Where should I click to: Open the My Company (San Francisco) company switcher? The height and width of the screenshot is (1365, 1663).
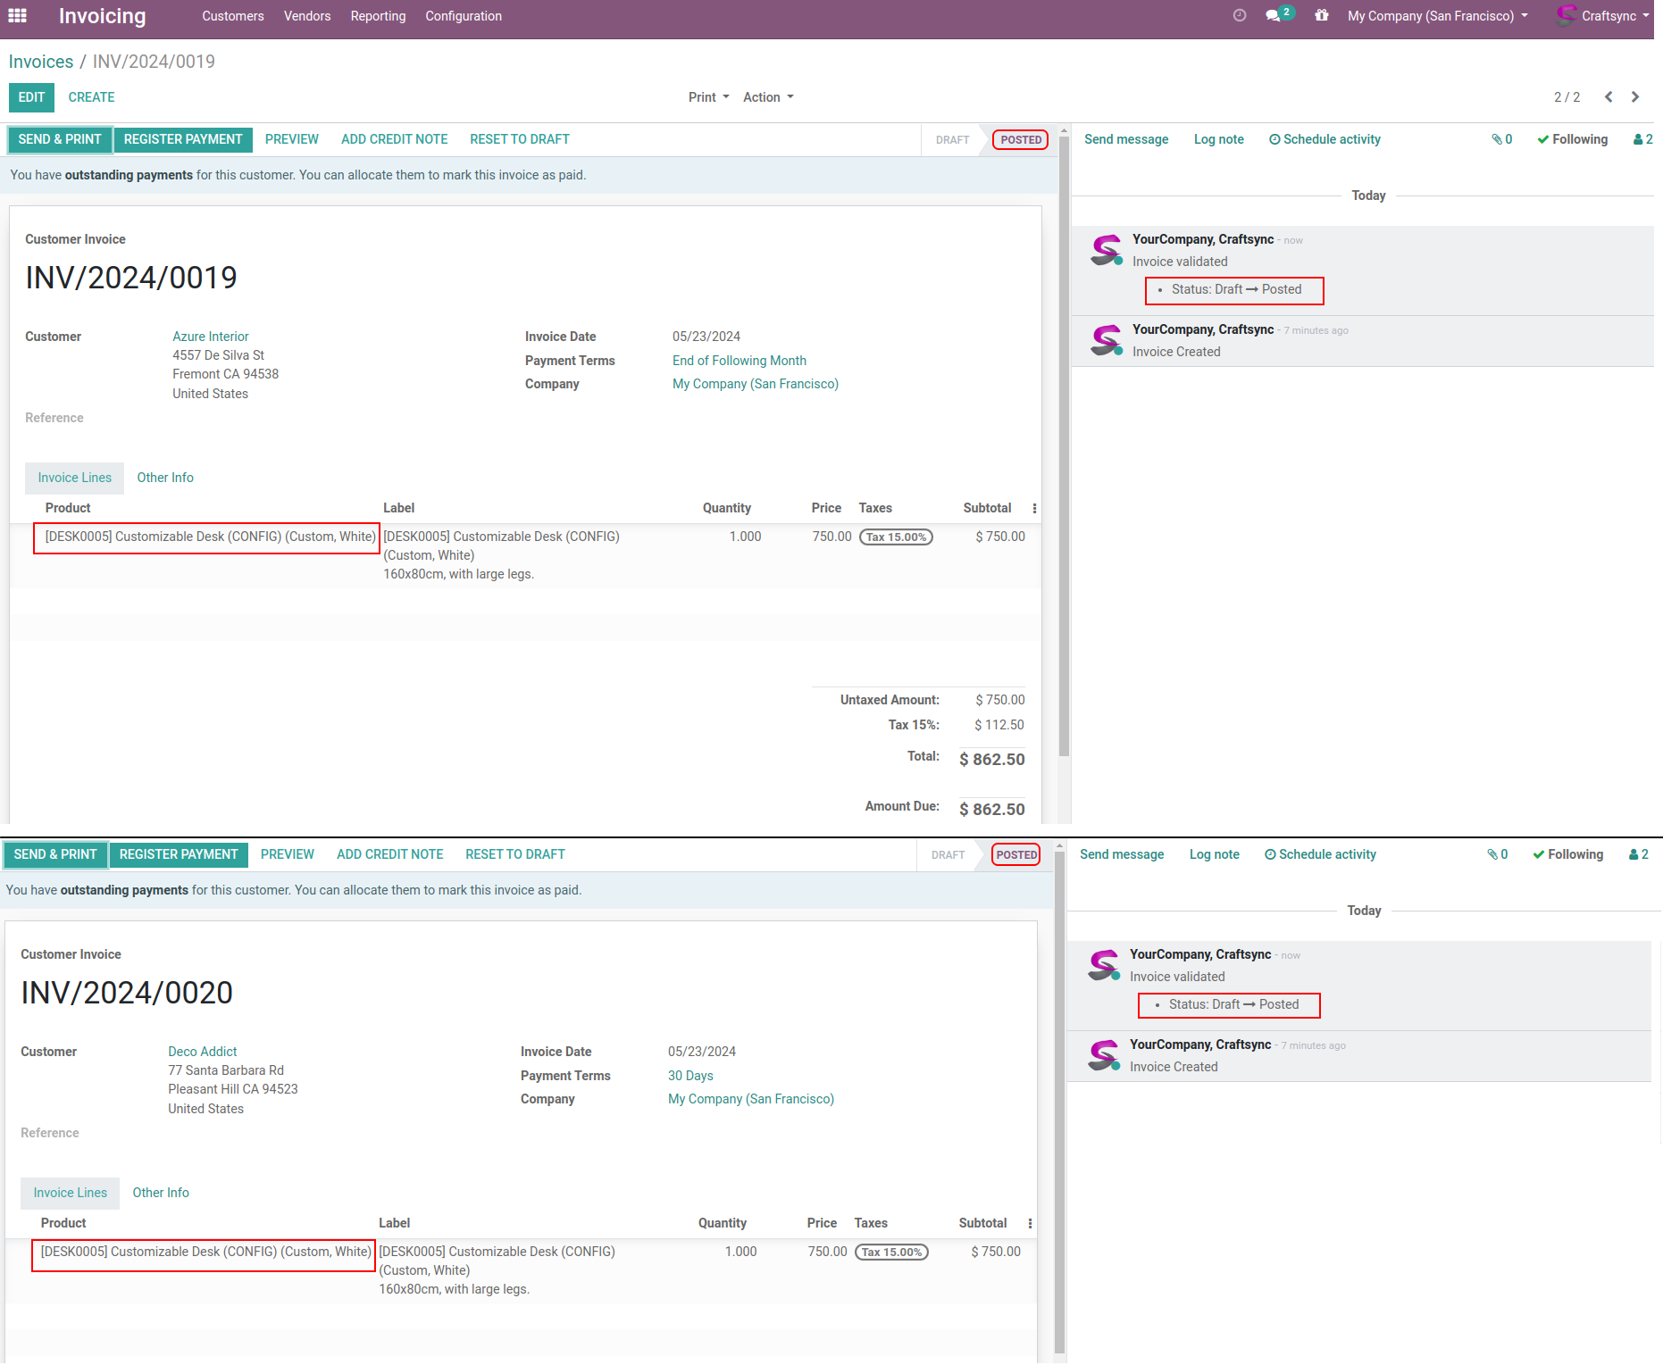[1437, 16]
